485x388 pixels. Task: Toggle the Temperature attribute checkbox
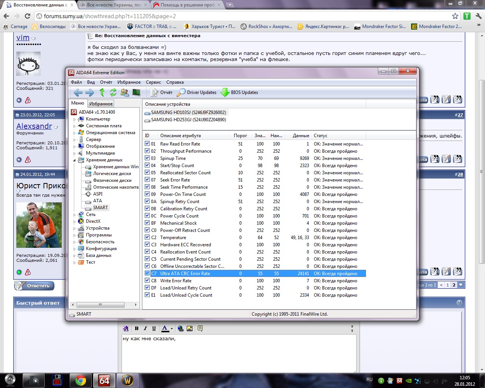tap(147, 238)
